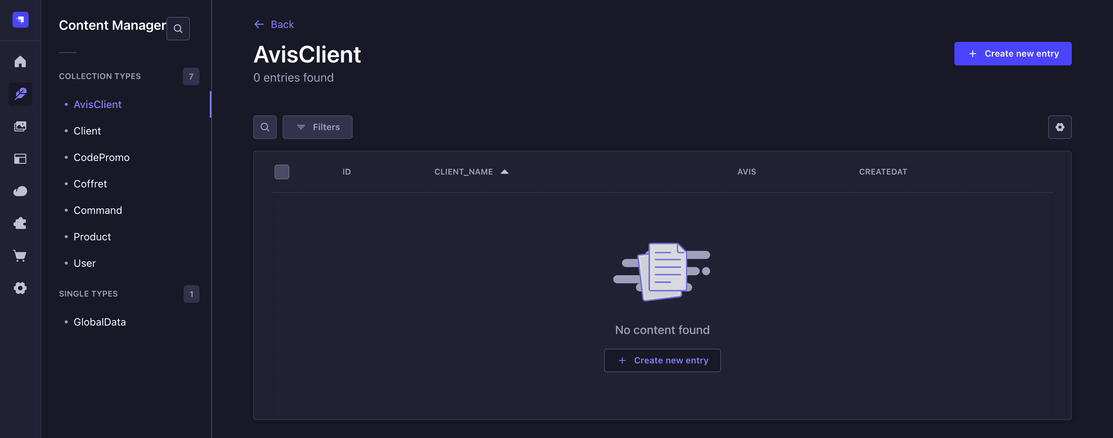Select the Client collection type
Image resolution: width=1113 pixels, height=438 pixels.
(x=87, y=131)
